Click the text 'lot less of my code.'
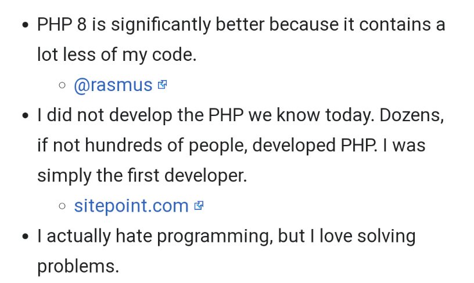474x283 pixels. point(117,55)
